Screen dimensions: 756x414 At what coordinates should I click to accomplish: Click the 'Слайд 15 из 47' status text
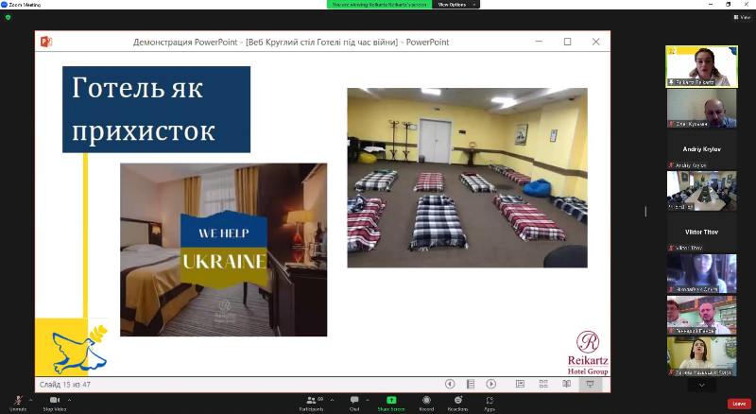pos(65,385)
